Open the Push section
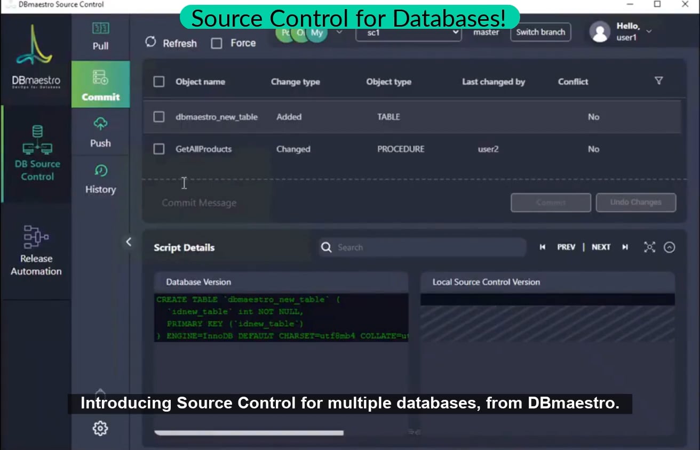This screenshot has height=450, width=700. [100, 132]
